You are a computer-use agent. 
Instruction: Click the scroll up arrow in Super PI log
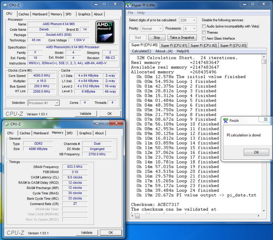(x=264, y=57)
